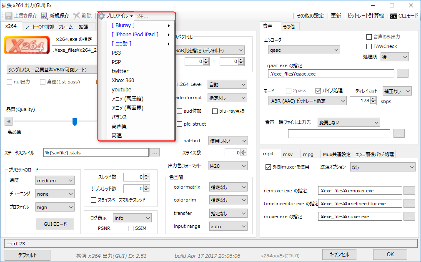This screenshot has height=262, width=421.
Task: Click the --crf 23 command line field
Action: [x=210, y=244]
